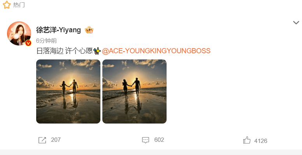The height and width of the screenshot is (155, 302).
Task: Click the grey divider bar below the post
Action: pos(151,152)
